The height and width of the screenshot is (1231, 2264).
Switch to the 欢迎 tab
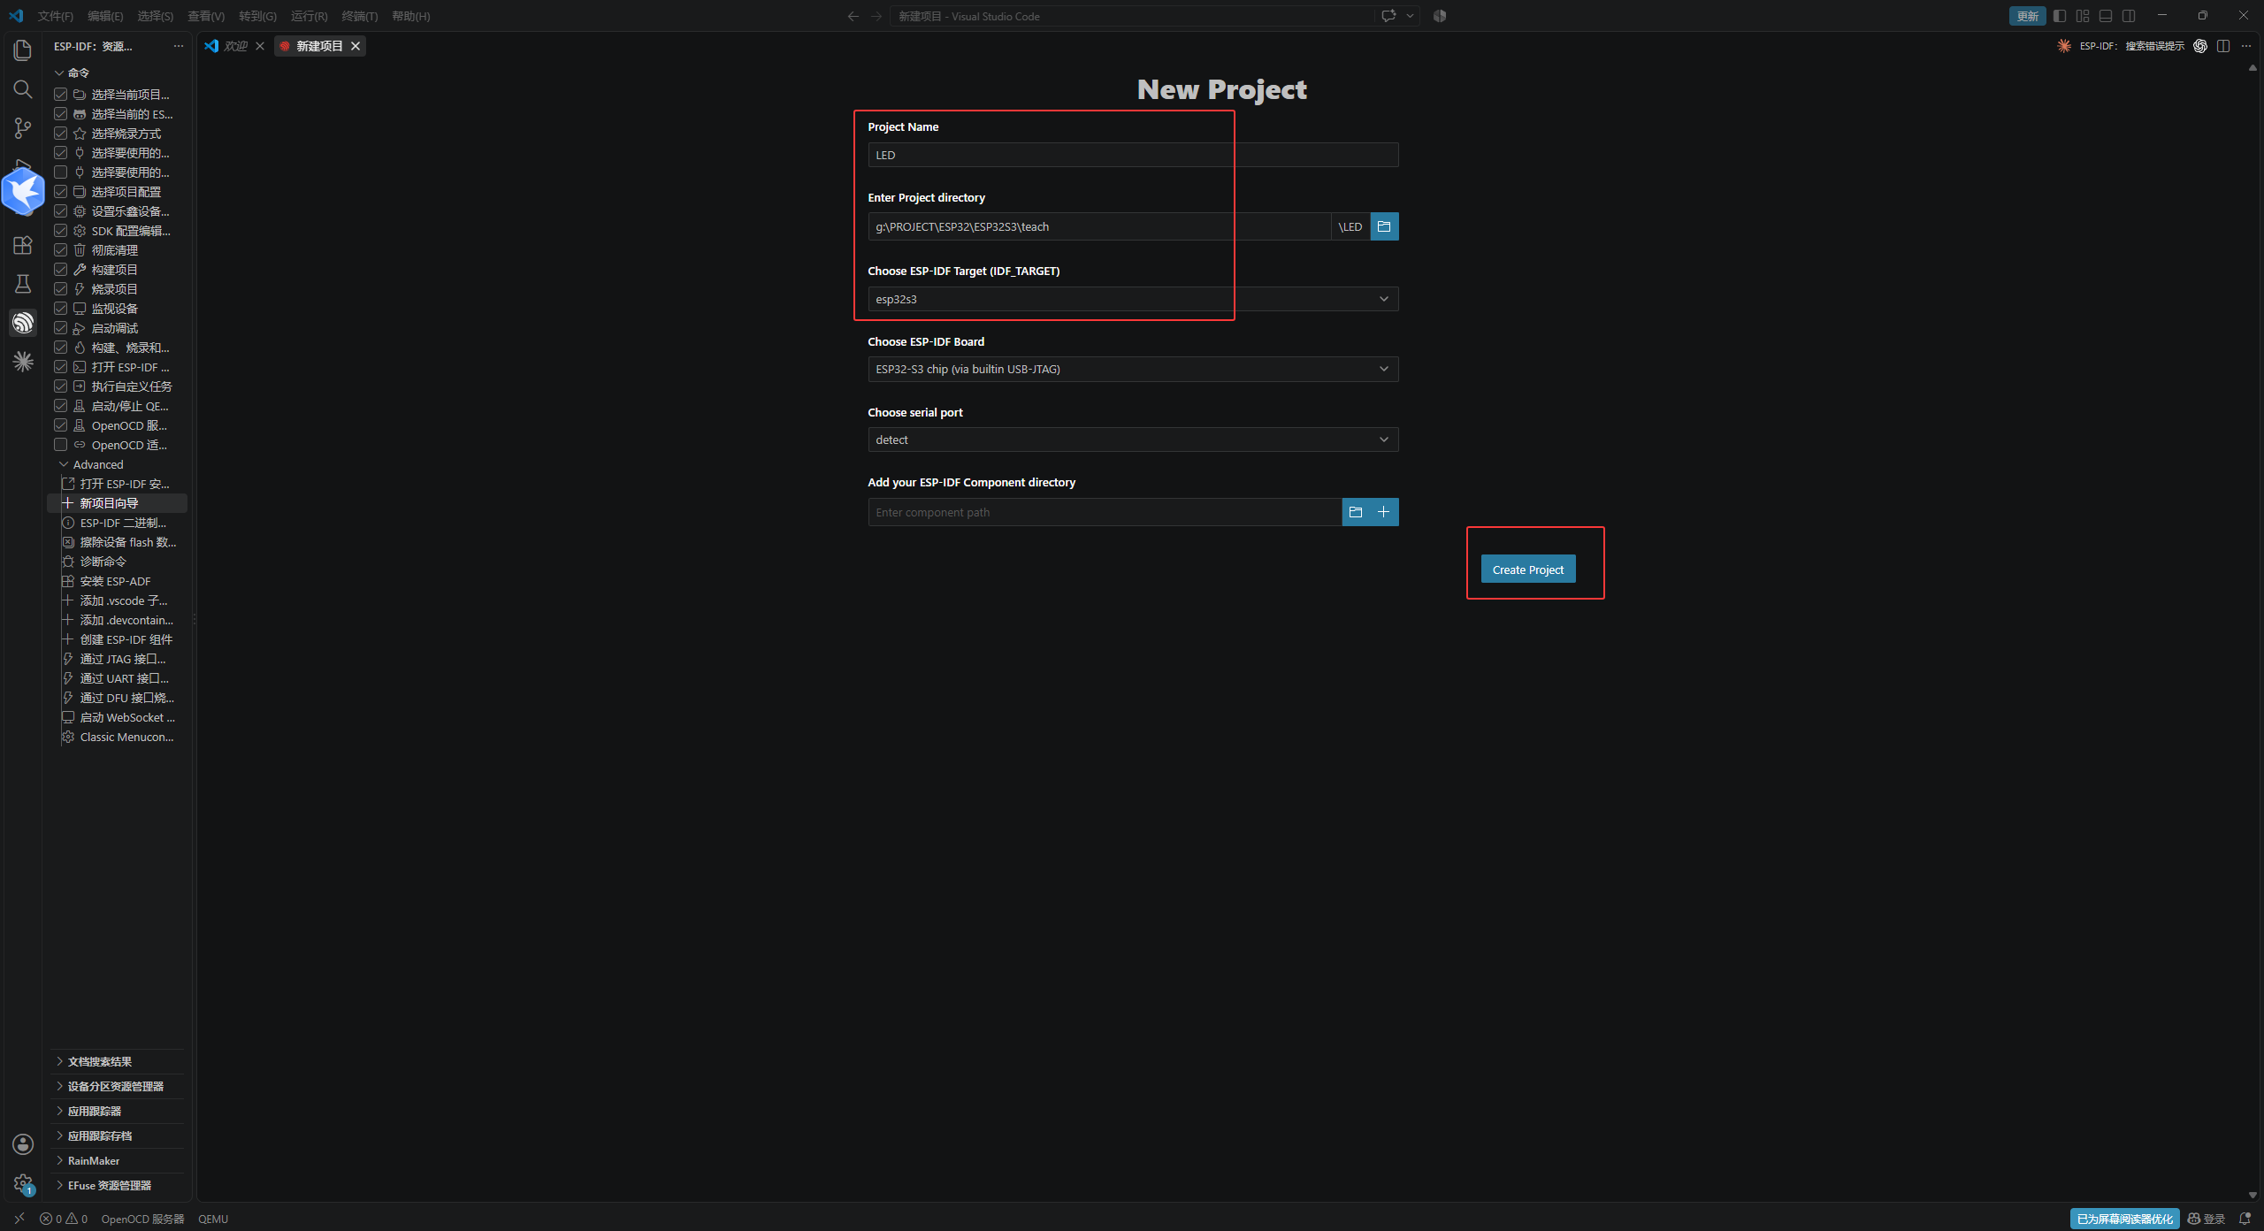pyautogui.click(x=235, y=46)
